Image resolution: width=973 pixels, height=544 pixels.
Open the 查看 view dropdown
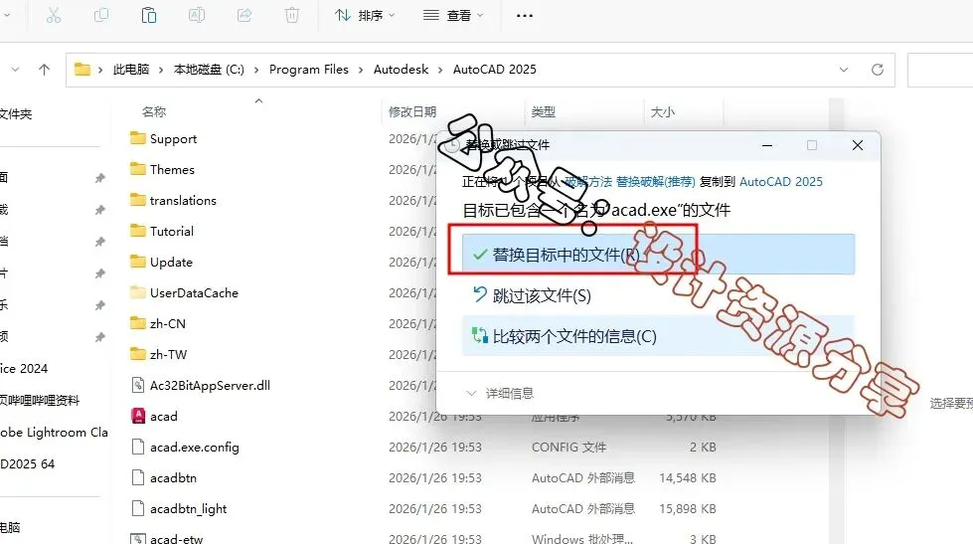[453, 15]
